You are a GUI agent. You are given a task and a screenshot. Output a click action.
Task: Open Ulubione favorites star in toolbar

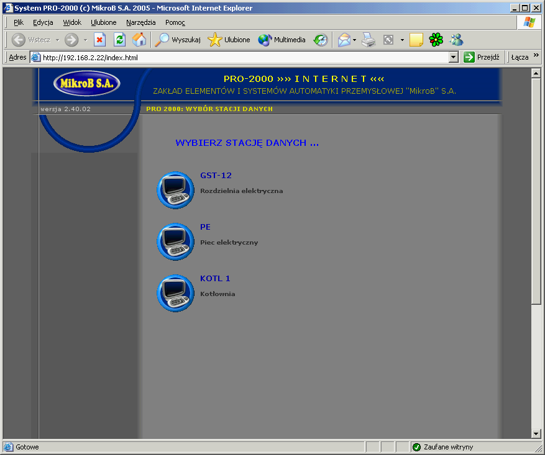pyautogui.click(x=229, y=40)
